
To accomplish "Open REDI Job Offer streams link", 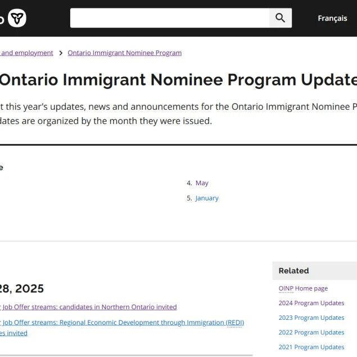I will tap(122, 328).
